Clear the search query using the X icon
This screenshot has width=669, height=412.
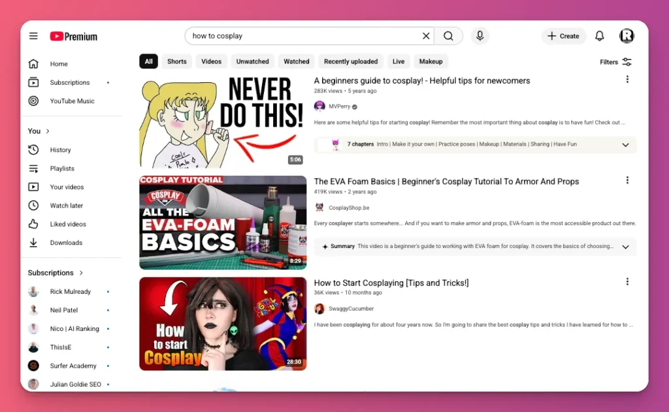click(x=425, y=36)
